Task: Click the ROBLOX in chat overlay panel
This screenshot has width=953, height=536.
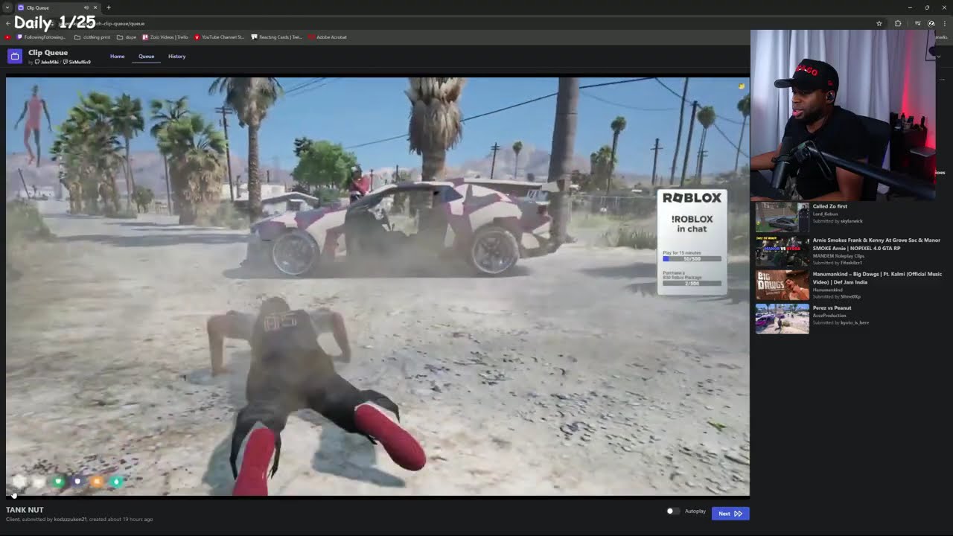Action: pyautogui.click(x=692, y=241)
